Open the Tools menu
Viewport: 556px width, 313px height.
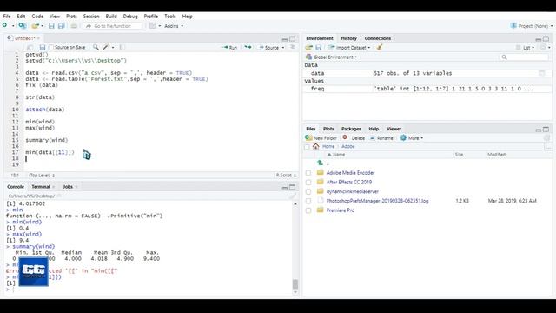pyautogui.click(x=170, y=17)
